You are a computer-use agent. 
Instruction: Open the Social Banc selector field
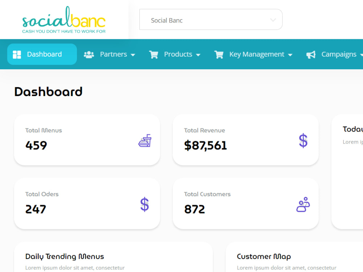(211, 20)
